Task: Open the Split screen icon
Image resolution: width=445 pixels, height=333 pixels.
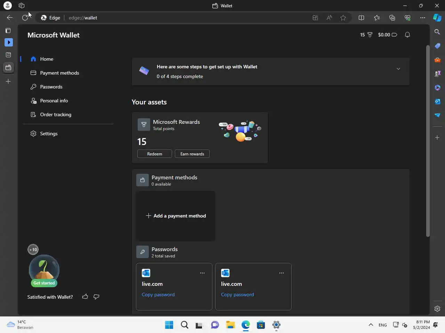Action: coord(361,18)
